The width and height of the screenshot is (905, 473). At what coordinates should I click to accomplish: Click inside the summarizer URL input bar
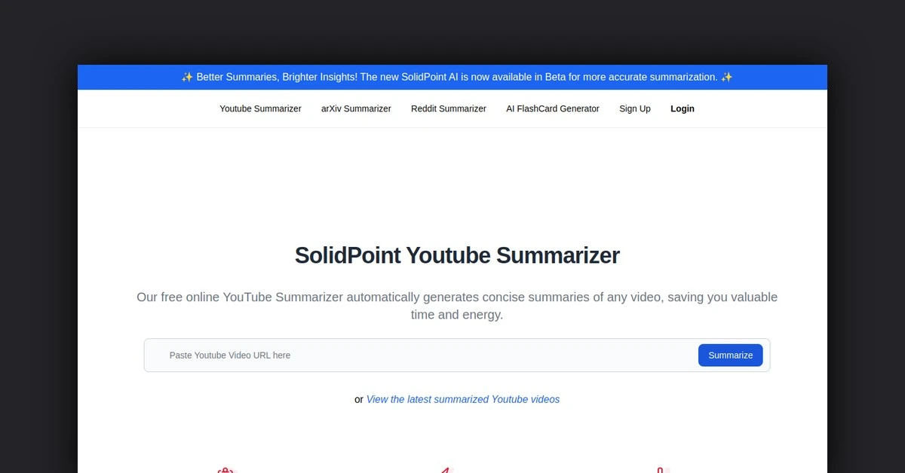click(x=377, y=355)
